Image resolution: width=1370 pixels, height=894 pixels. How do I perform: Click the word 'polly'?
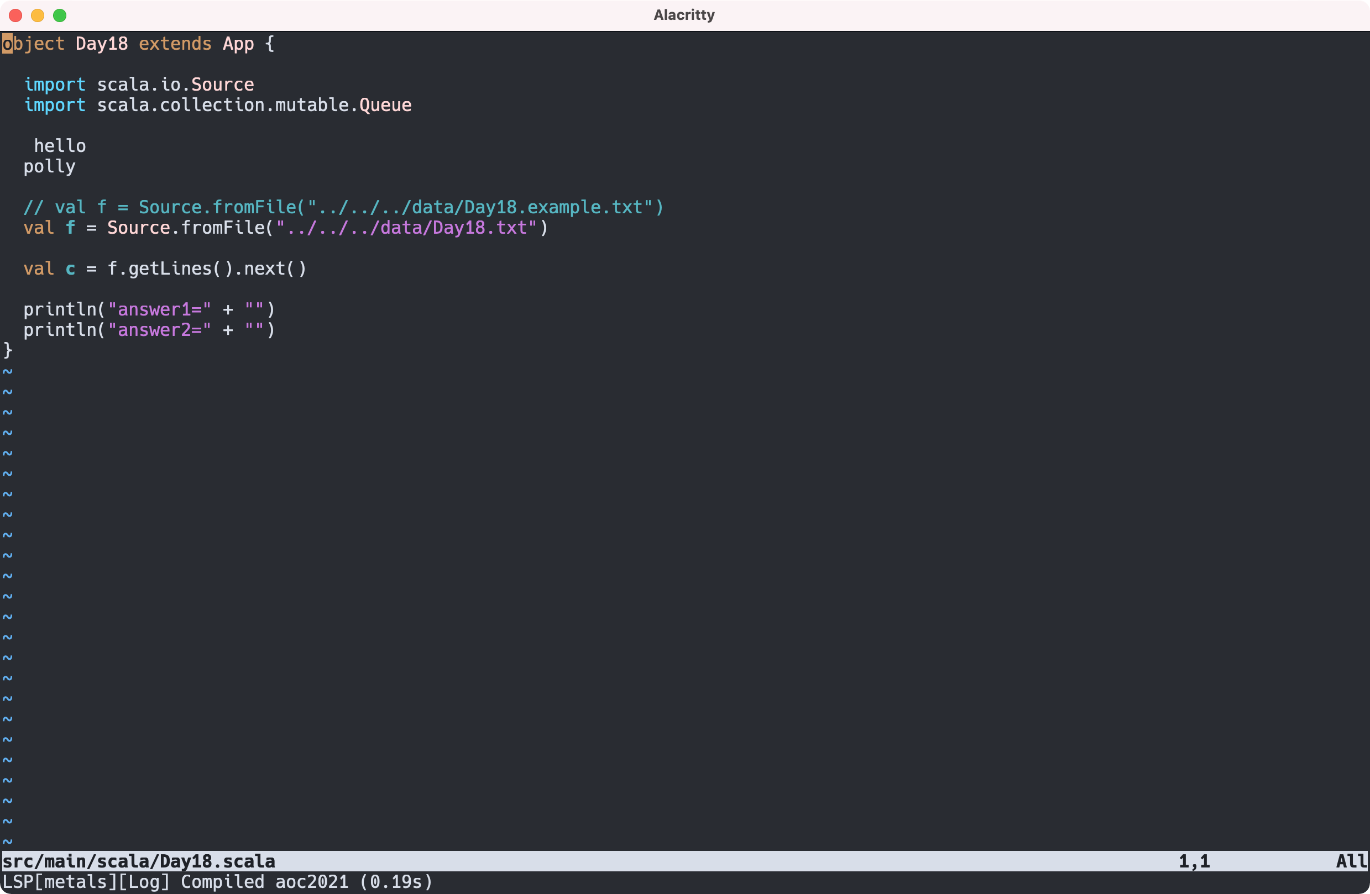(x=50, y=167)
